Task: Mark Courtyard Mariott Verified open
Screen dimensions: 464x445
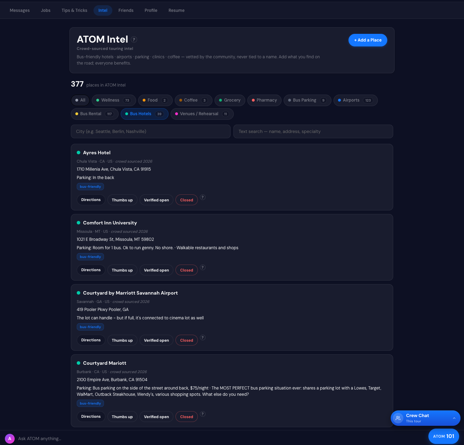Action: coord(156,417)
